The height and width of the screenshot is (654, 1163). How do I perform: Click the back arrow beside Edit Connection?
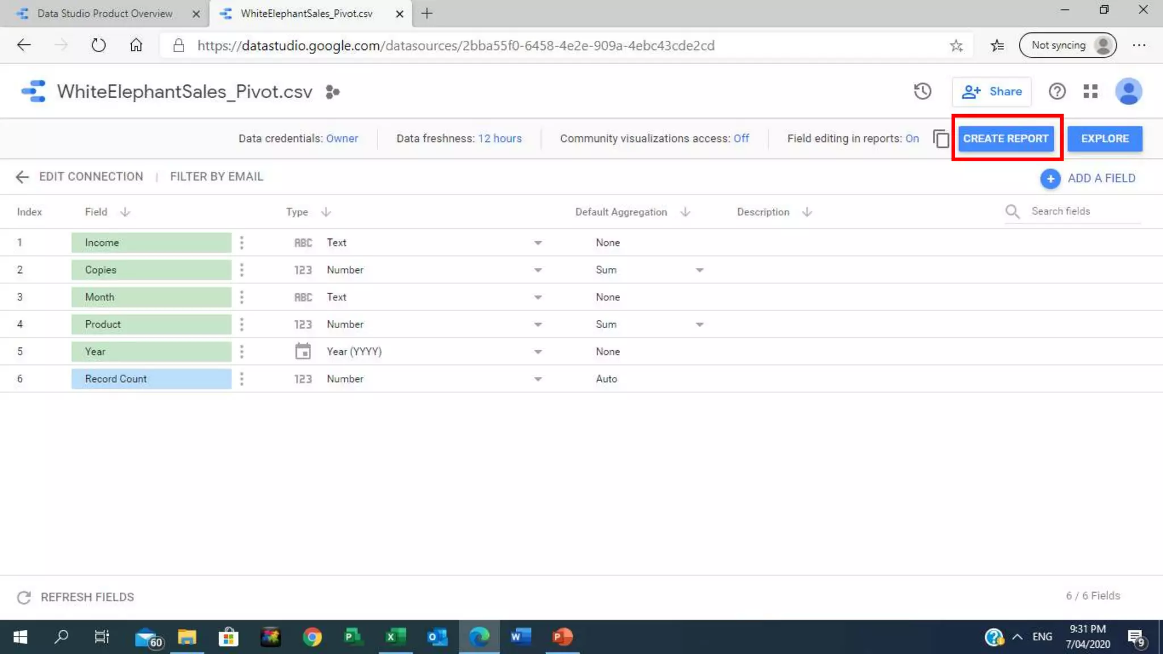click(22, 177)
